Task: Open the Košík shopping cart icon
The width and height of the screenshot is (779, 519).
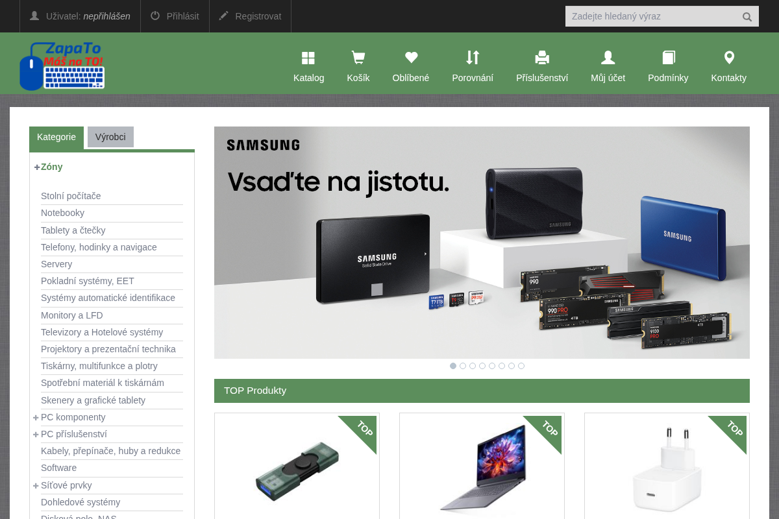Action: tap(358, 58)
